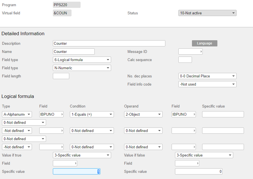Click into the Description text field
This screenshot has height=179, width=253.
[109, 43]
